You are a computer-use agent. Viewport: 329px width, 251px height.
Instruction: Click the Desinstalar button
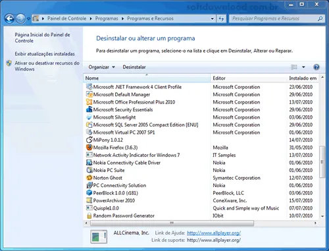click(134, 67)
